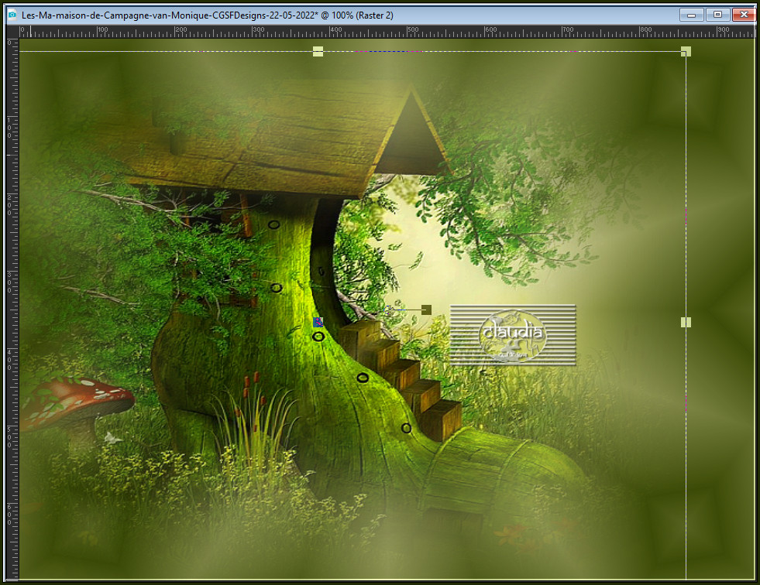Click the vertical ruler left of canvas
Screen dimensions: 760x585
(x=12, y=309)
